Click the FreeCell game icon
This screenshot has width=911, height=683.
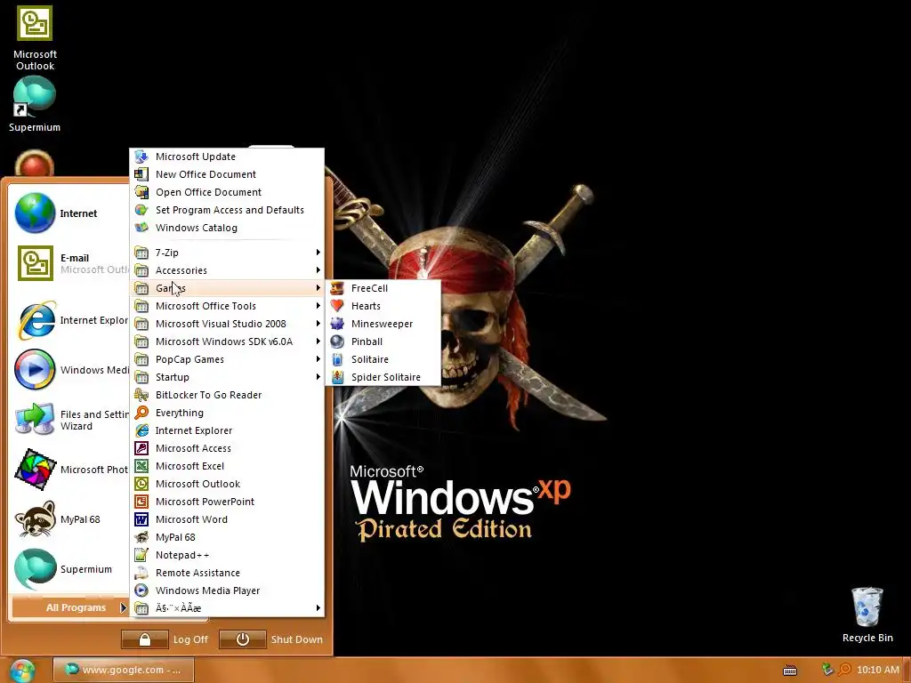[337, 288]
